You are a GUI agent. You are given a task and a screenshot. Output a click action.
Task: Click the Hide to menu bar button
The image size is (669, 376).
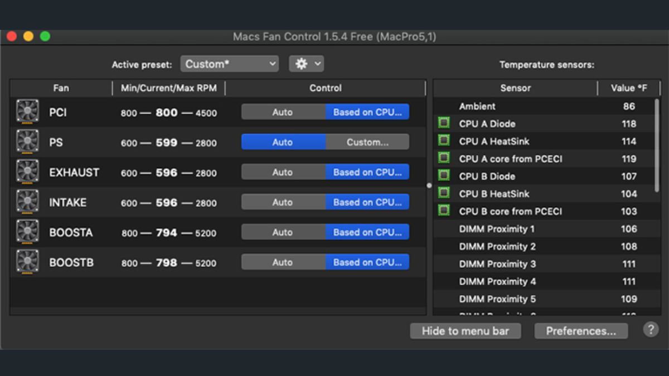pyautogui.click(x=466, y=331)
